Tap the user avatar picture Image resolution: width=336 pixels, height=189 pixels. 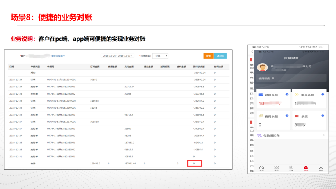click(263, 68)
